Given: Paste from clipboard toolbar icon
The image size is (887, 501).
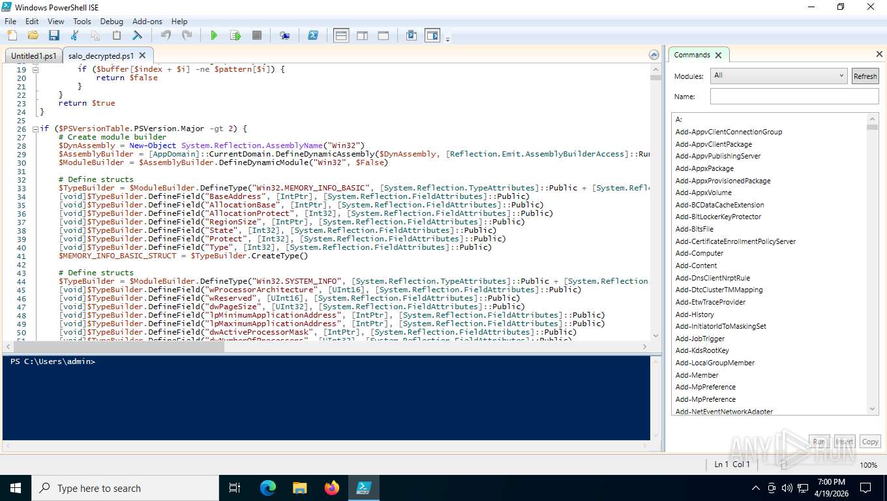Looking at the screenshot, I should [x=116, y=35].
